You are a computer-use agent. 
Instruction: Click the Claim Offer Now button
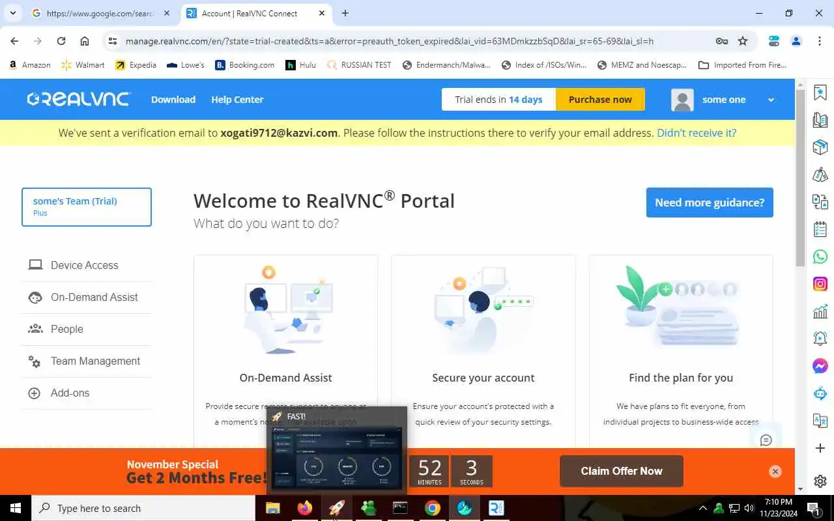pyautogui.click(x=622, y=471)
